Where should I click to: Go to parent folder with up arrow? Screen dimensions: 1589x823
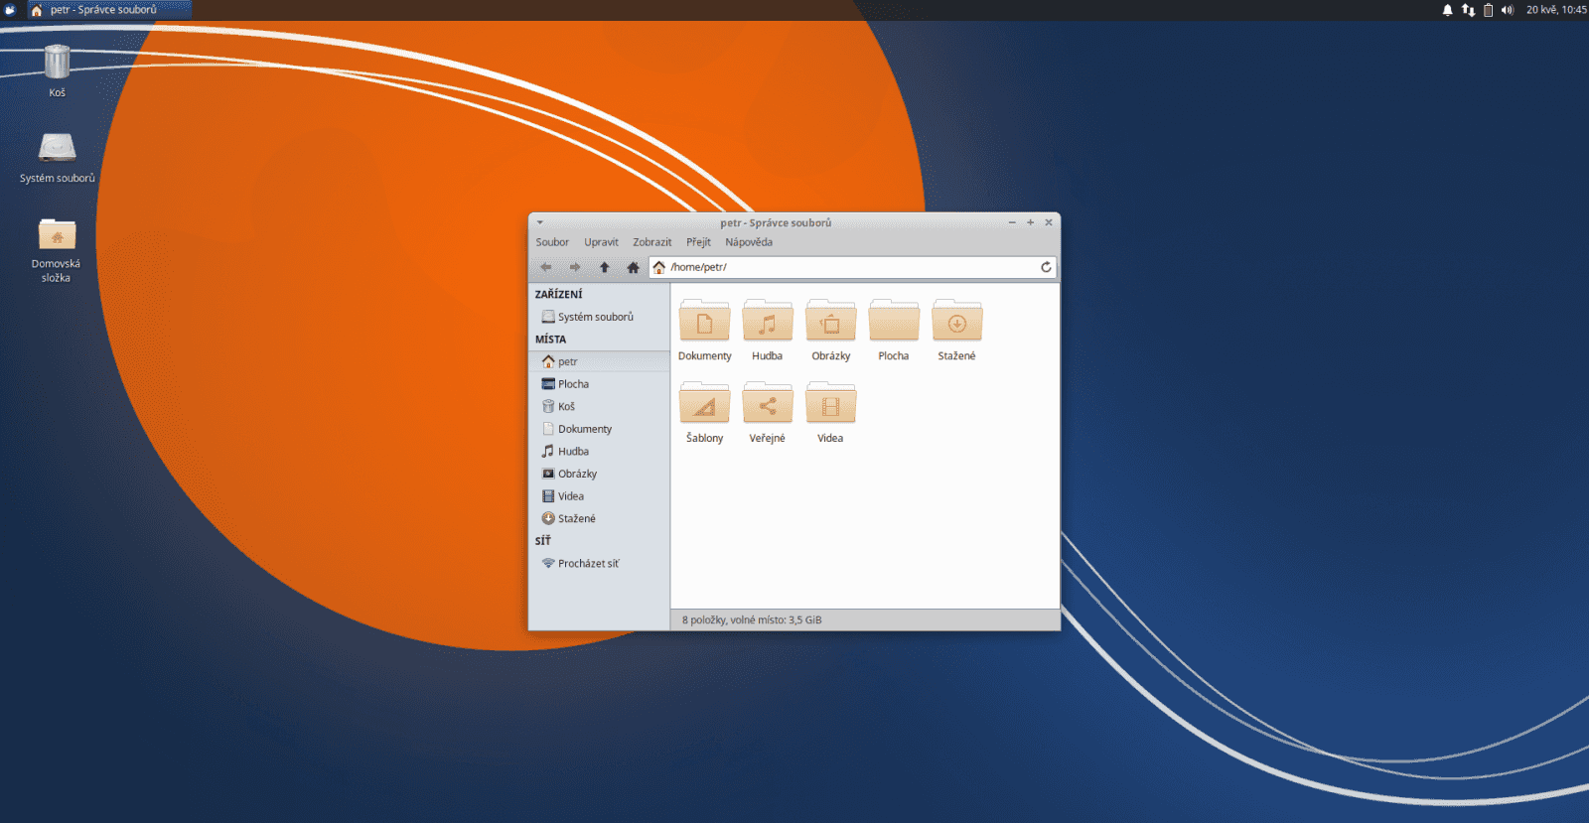(x=604, y=267)
